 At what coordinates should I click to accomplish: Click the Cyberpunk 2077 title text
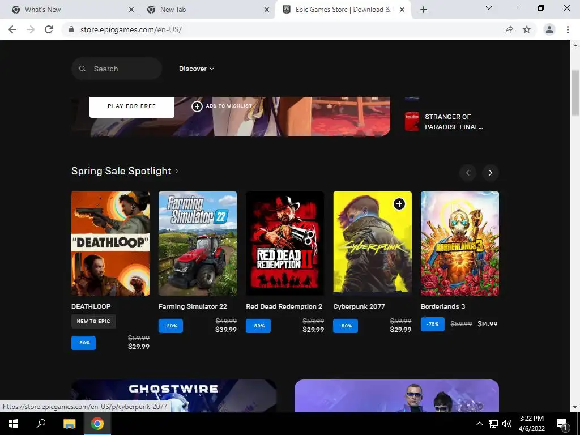pyautogui.click(x=359, y=306)
